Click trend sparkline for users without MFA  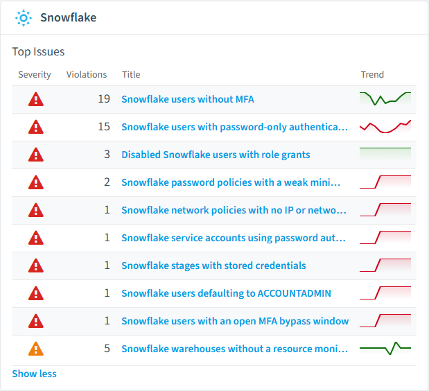click(x=385, y=99)
